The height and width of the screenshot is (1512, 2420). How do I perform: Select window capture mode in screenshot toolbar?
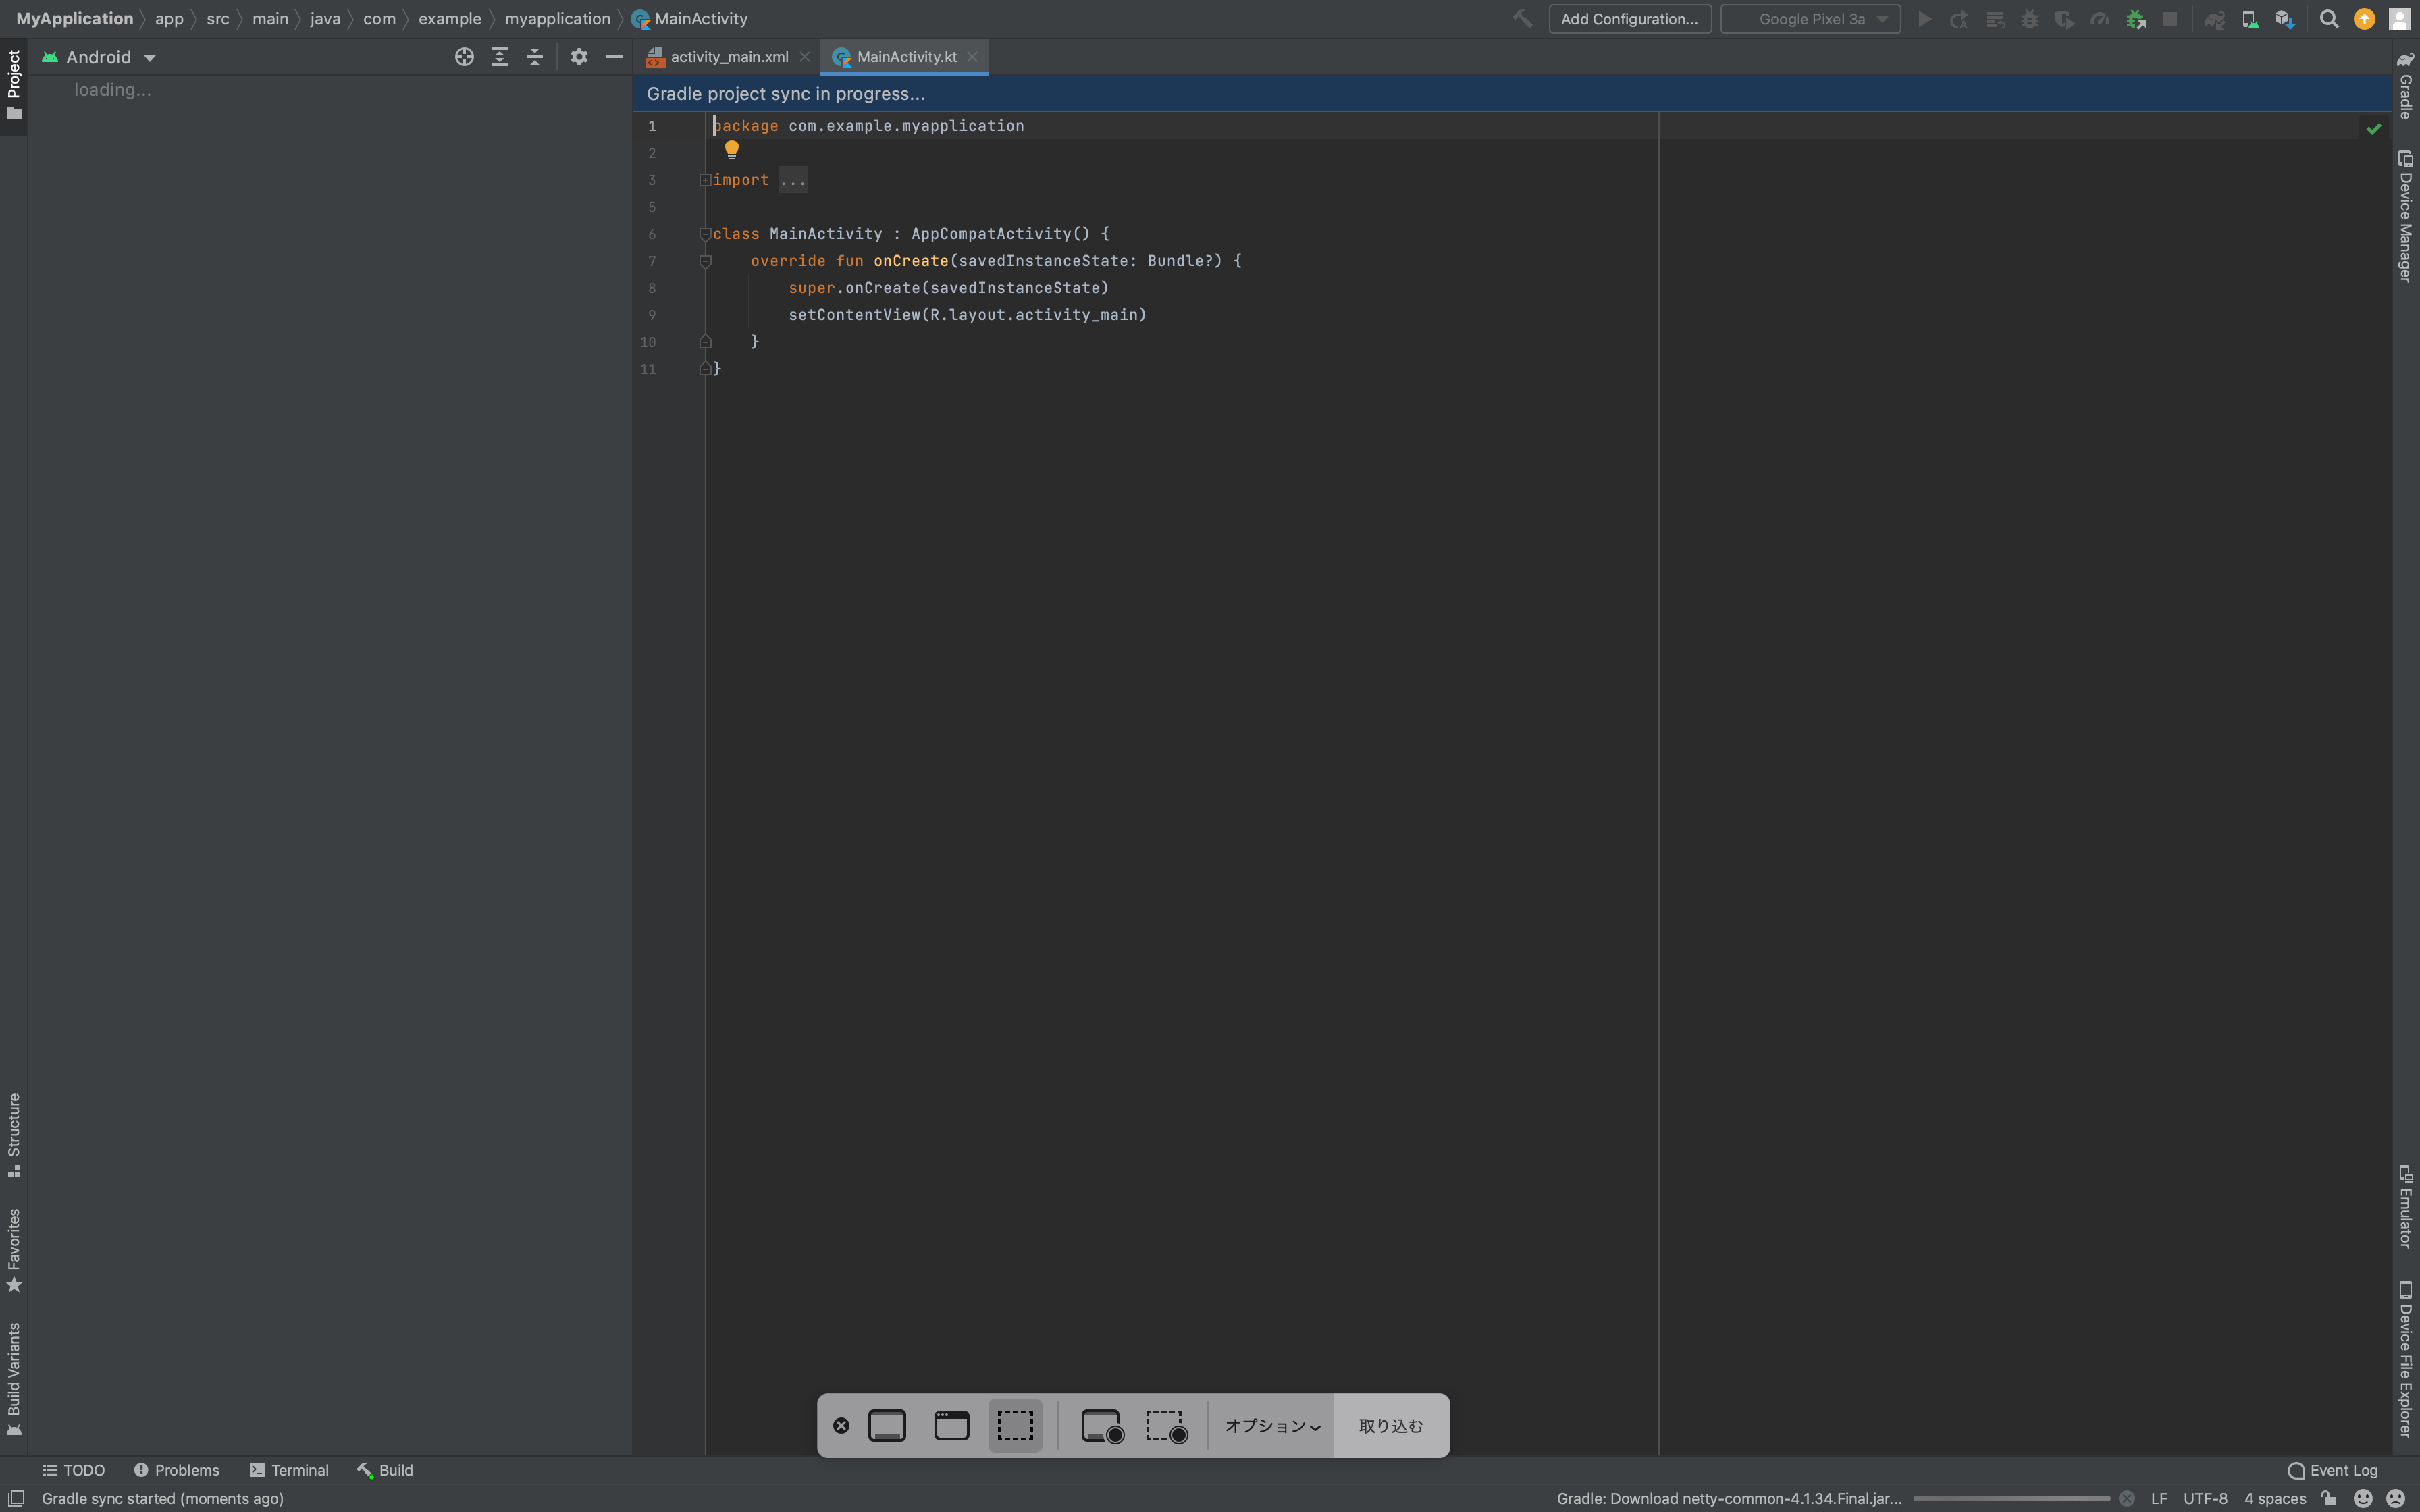pyautogui.click(x=950, y=1425)
